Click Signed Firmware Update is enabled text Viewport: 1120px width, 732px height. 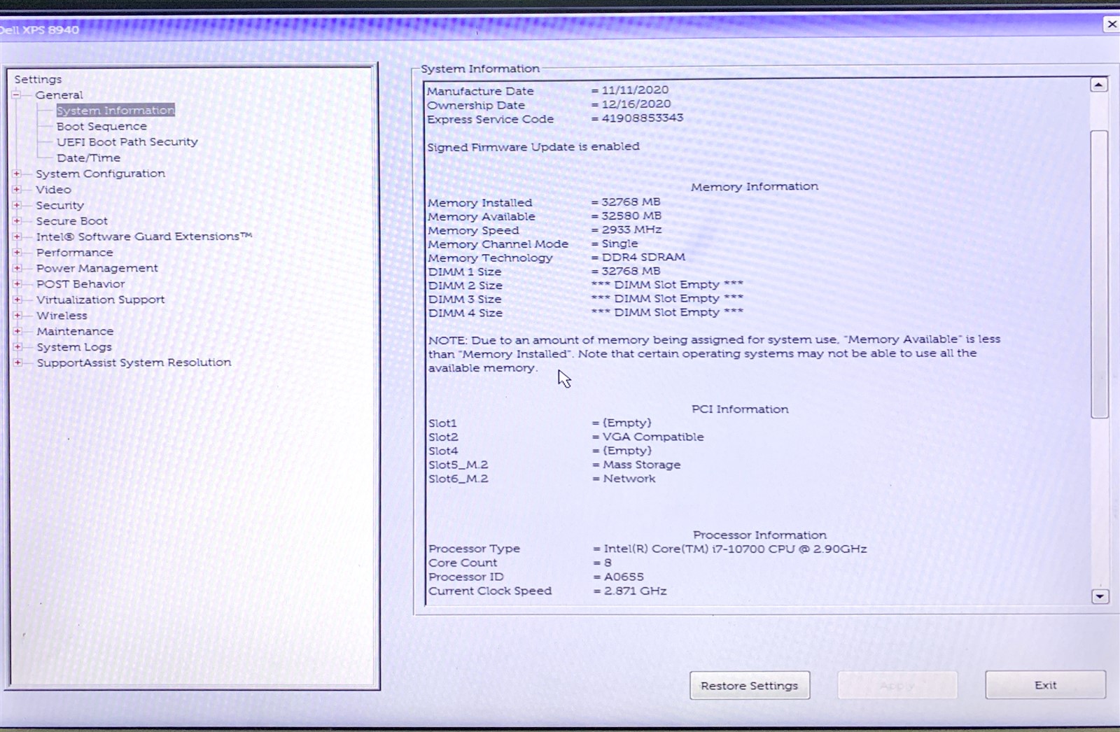tap(533, 146)
